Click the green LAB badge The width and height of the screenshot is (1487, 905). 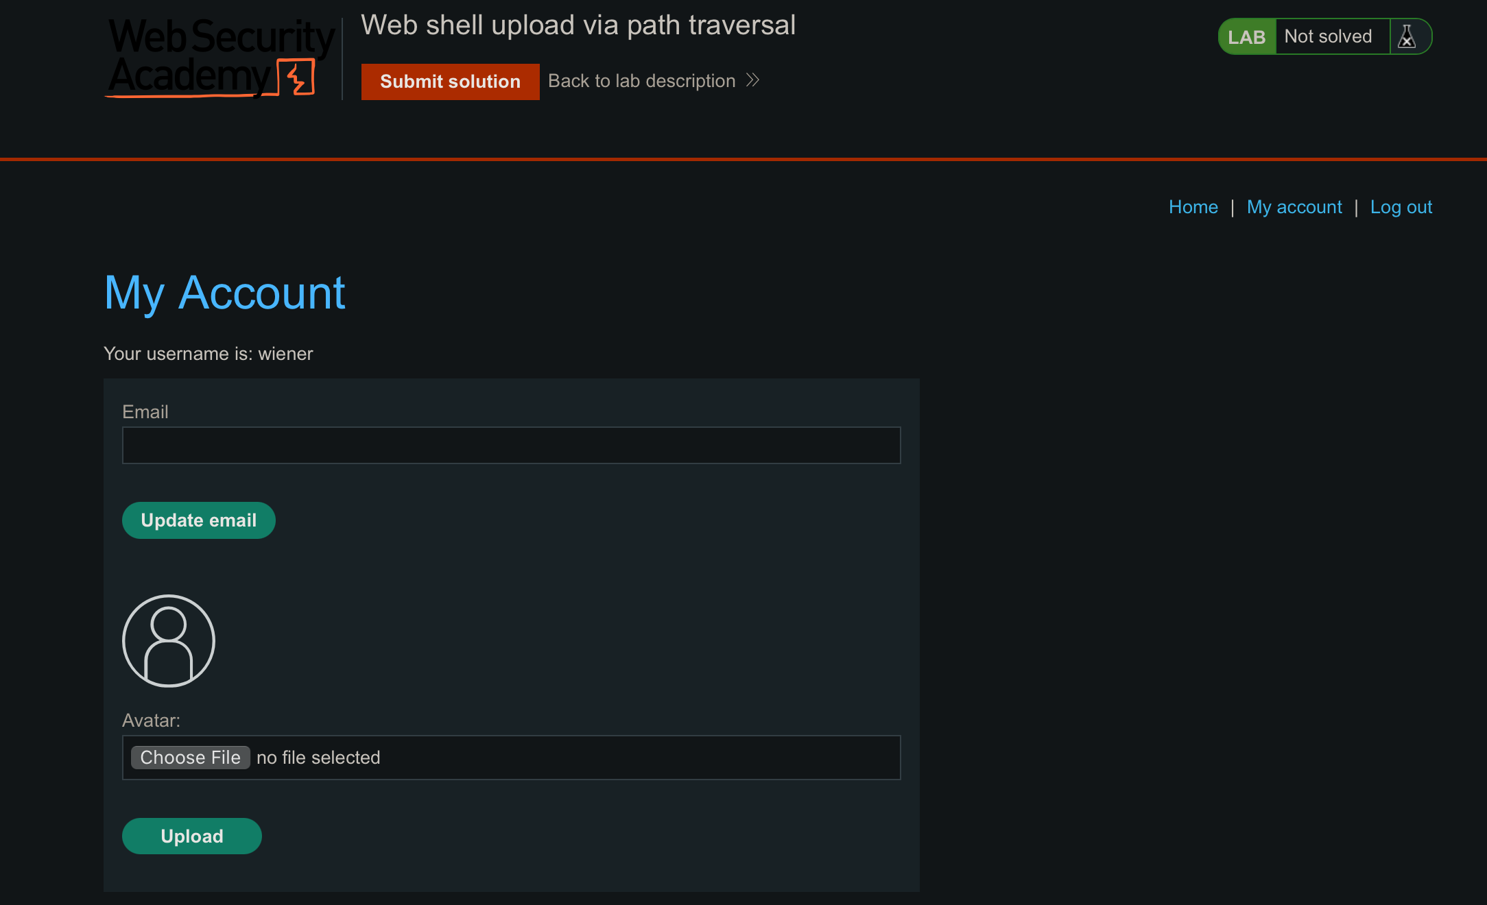coord(1246,36)
